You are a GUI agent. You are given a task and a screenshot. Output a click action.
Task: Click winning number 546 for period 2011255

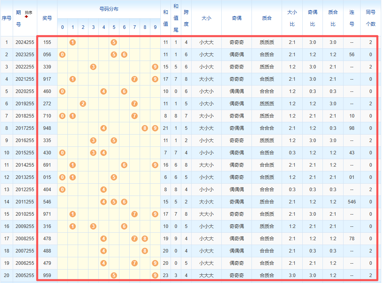click(x=47, y=202)
